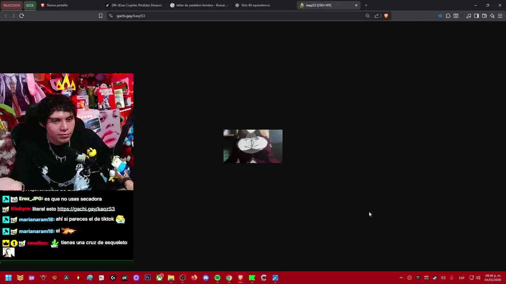Open the tab search toolbar icon

456,16
